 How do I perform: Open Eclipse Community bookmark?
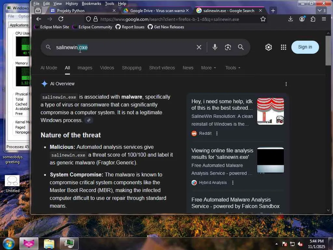tap(93, 27)
